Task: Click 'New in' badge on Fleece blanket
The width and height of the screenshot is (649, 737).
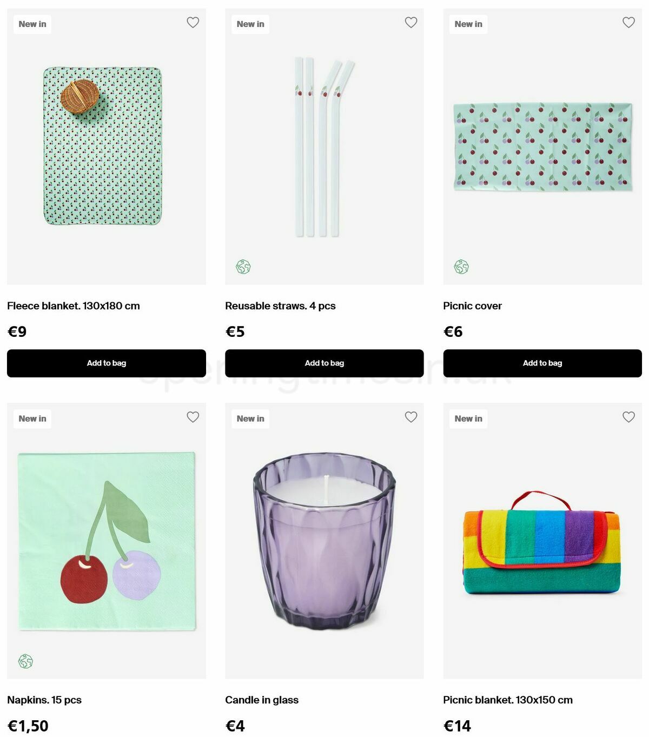Action: pos(32,24)
